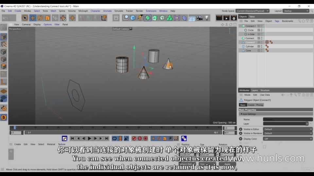Click the Undo arrow icon
The height and width of the screenshot is (176, 314).
click(x=6, y=18)
